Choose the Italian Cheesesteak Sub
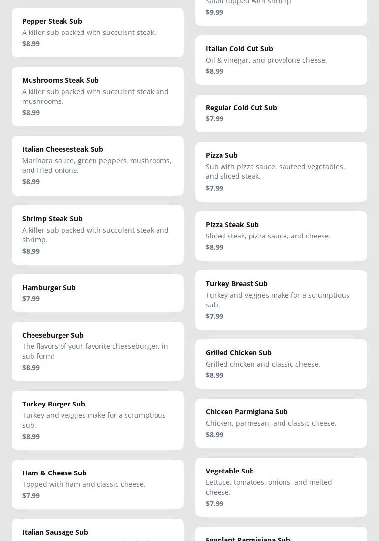 pyautogui.click(x=97, y=166)
